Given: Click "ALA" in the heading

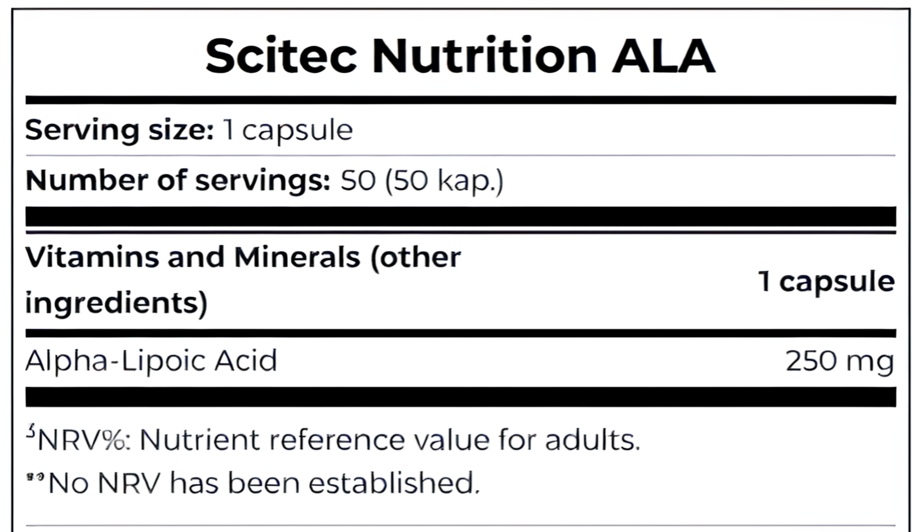Looking at the screenshot, I should pos(663,56).
